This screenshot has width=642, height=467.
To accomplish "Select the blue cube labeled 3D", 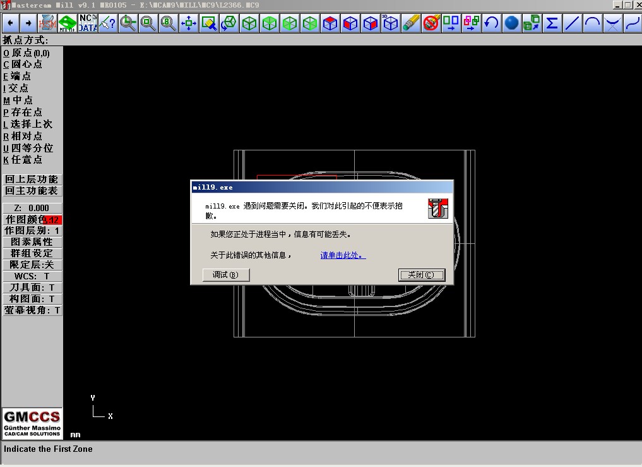I will coord(390,23).
